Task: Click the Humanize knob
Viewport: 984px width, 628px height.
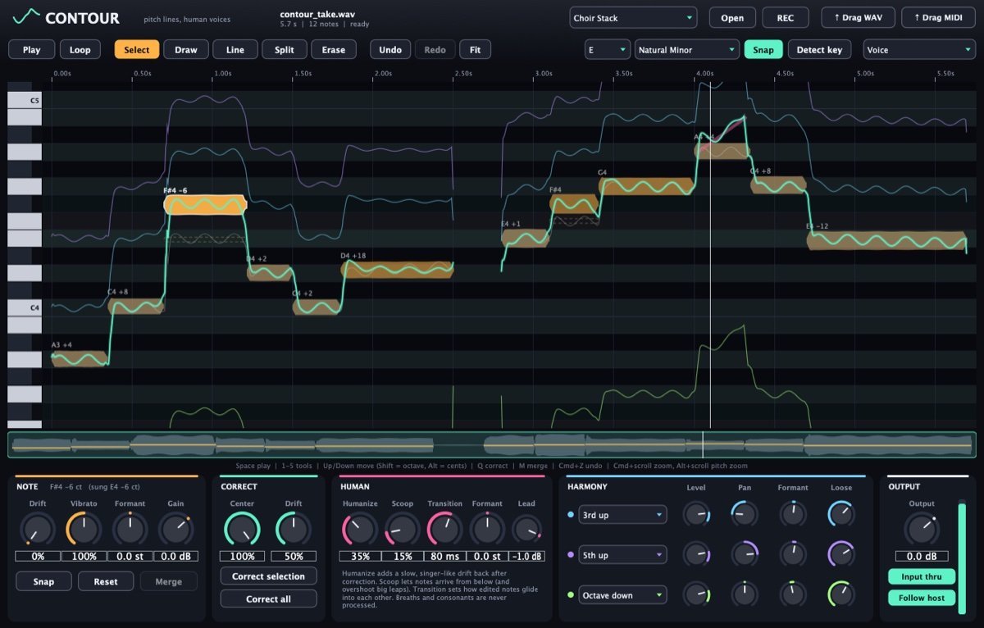Action: (359, 530)
